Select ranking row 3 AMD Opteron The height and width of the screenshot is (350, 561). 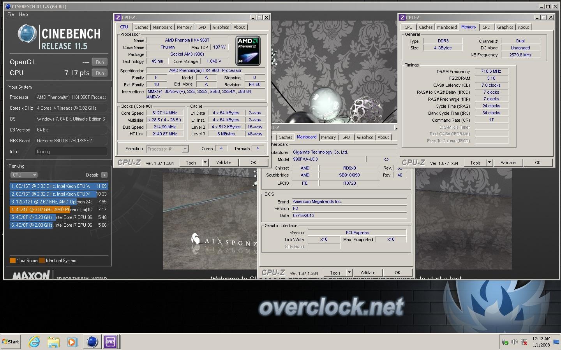58,202
